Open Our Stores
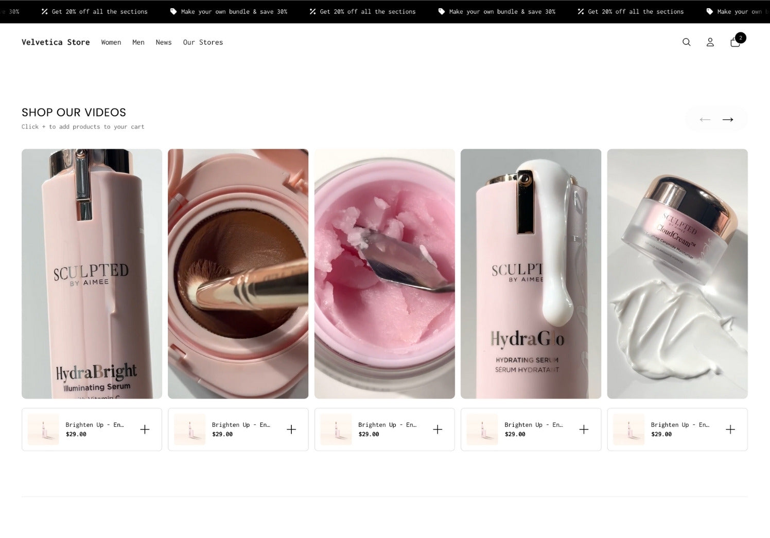The width and height of the screenshot is (770, 538). pos(203,42)
